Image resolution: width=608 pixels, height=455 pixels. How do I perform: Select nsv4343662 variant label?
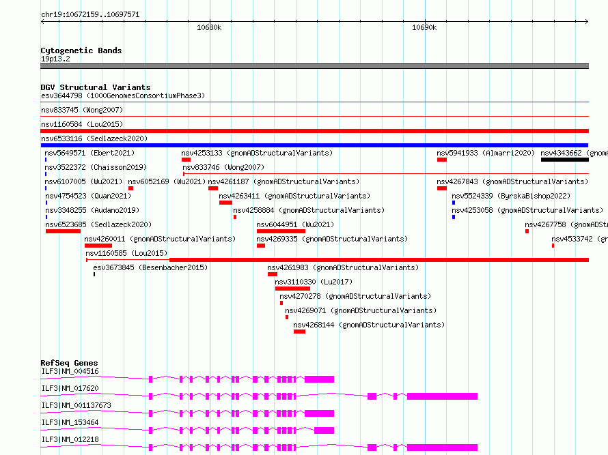[575, 153]
